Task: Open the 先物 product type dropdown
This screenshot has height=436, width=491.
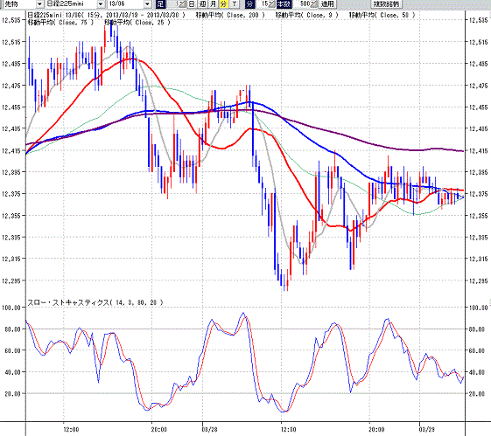Action: pos(39,4)
